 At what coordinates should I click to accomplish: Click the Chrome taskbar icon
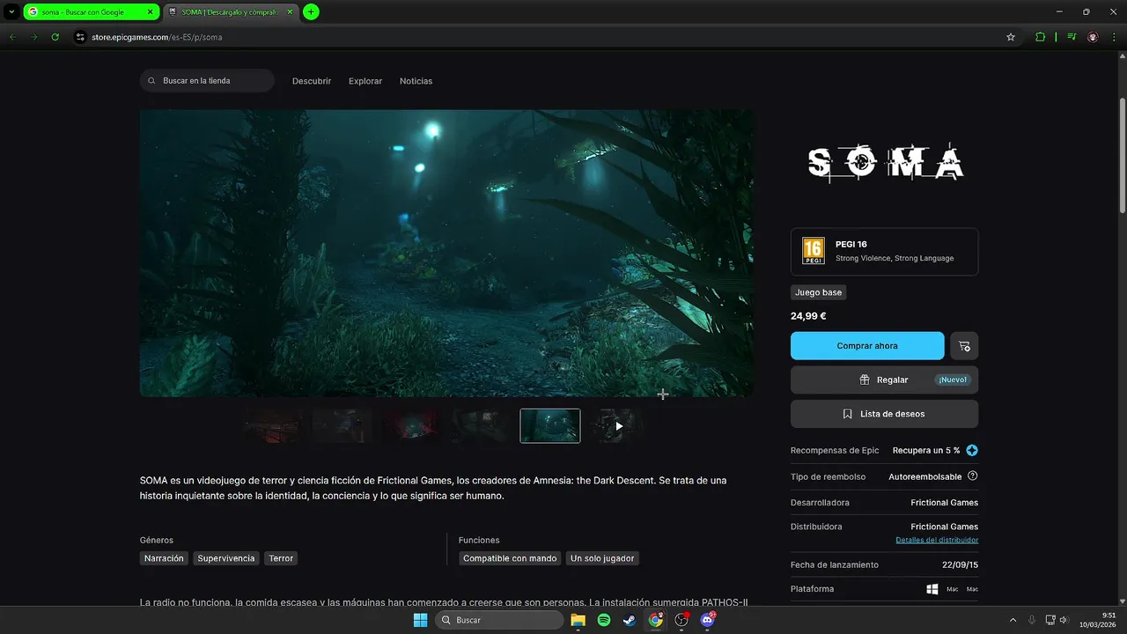655,620
